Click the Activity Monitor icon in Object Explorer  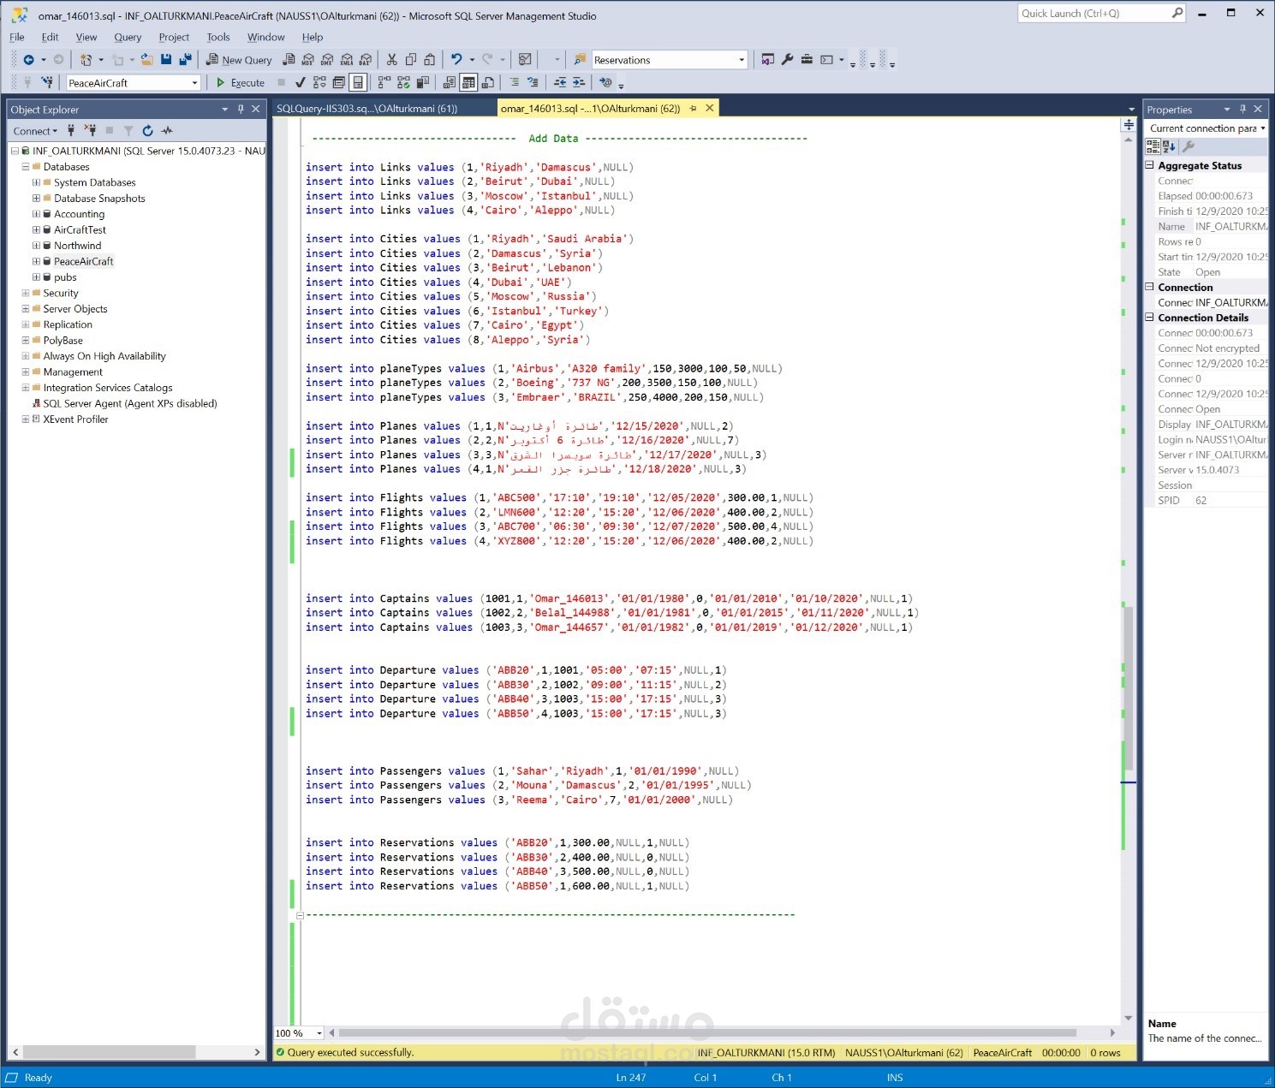tap(166, 131)
